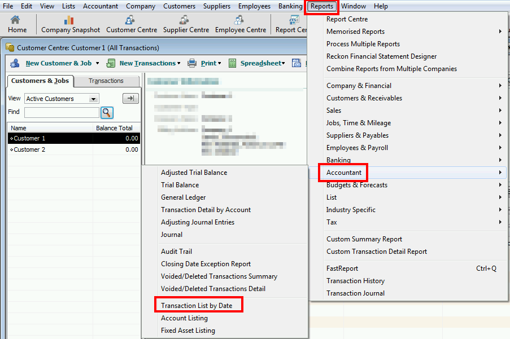Click the New Customer & Job icon

coord(15,63)
